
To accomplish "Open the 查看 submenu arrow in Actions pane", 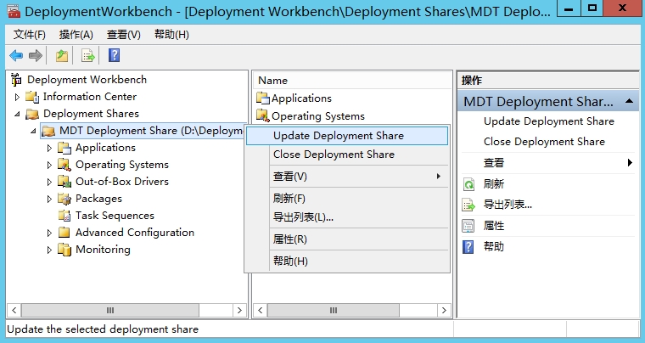I will (x=630, y=163).
